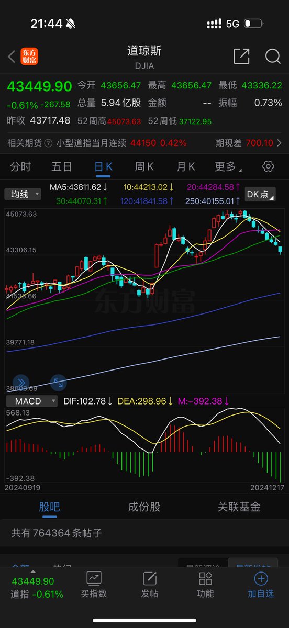Tap the candlestick K-line chart area

click(x=144, y=301)
